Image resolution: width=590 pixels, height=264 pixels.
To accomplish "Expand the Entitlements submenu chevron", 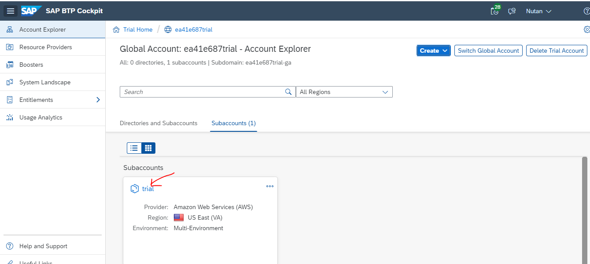I will tap(98, 100).
